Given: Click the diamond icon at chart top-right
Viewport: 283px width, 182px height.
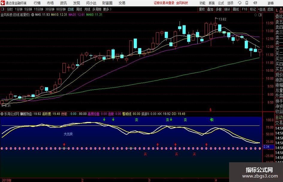Looking at the screenshot, I should coord(255,15).
